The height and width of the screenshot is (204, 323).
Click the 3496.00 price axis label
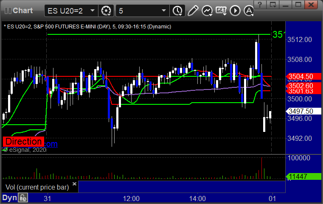pos(300,119)
